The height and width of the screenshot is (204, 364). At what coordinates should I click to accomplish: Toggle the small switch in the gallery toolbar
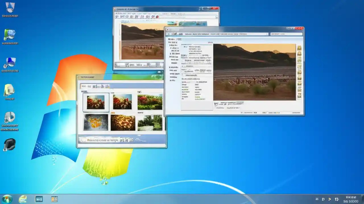coord(107,86)
